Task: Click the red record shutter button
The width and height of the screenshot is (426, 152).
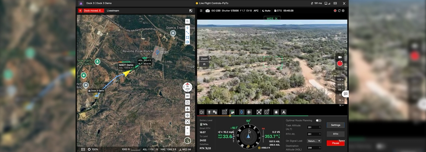Action: pyautogui.click(x=340, y=64)
